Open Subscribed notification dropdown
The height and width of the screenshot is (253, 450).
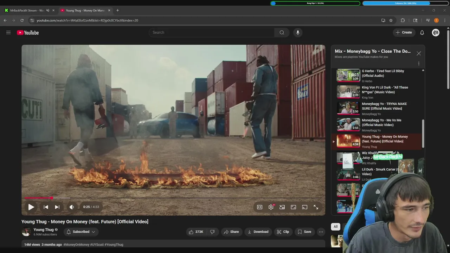81,232
